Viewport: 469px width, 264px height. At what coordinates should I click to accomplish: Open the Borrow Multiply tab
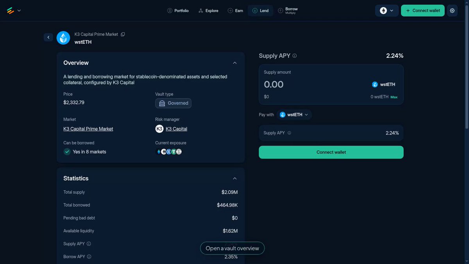(288, 11)
